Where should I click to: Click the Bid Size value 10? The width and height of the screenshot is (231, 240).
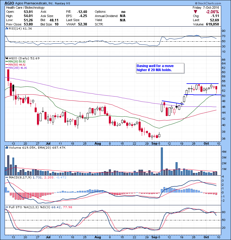tap(57, 24)
